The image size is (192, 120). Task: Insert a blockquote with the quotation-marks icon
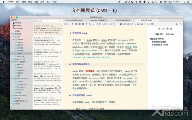point(121,24)
